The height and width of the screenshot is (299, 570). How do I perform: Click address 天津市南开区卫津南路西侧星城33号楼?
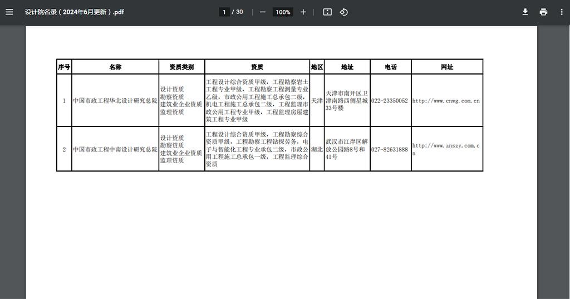(x=346, y=101)
